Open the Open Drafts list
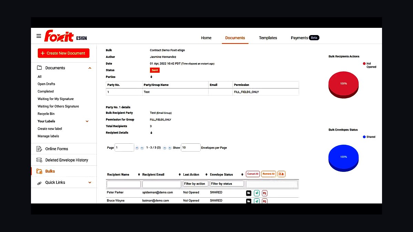This screenshot has height=232, width=413. [x=46, y=84]
